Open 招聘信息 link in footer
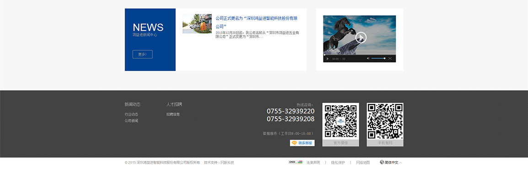 [x=173, y=114]
